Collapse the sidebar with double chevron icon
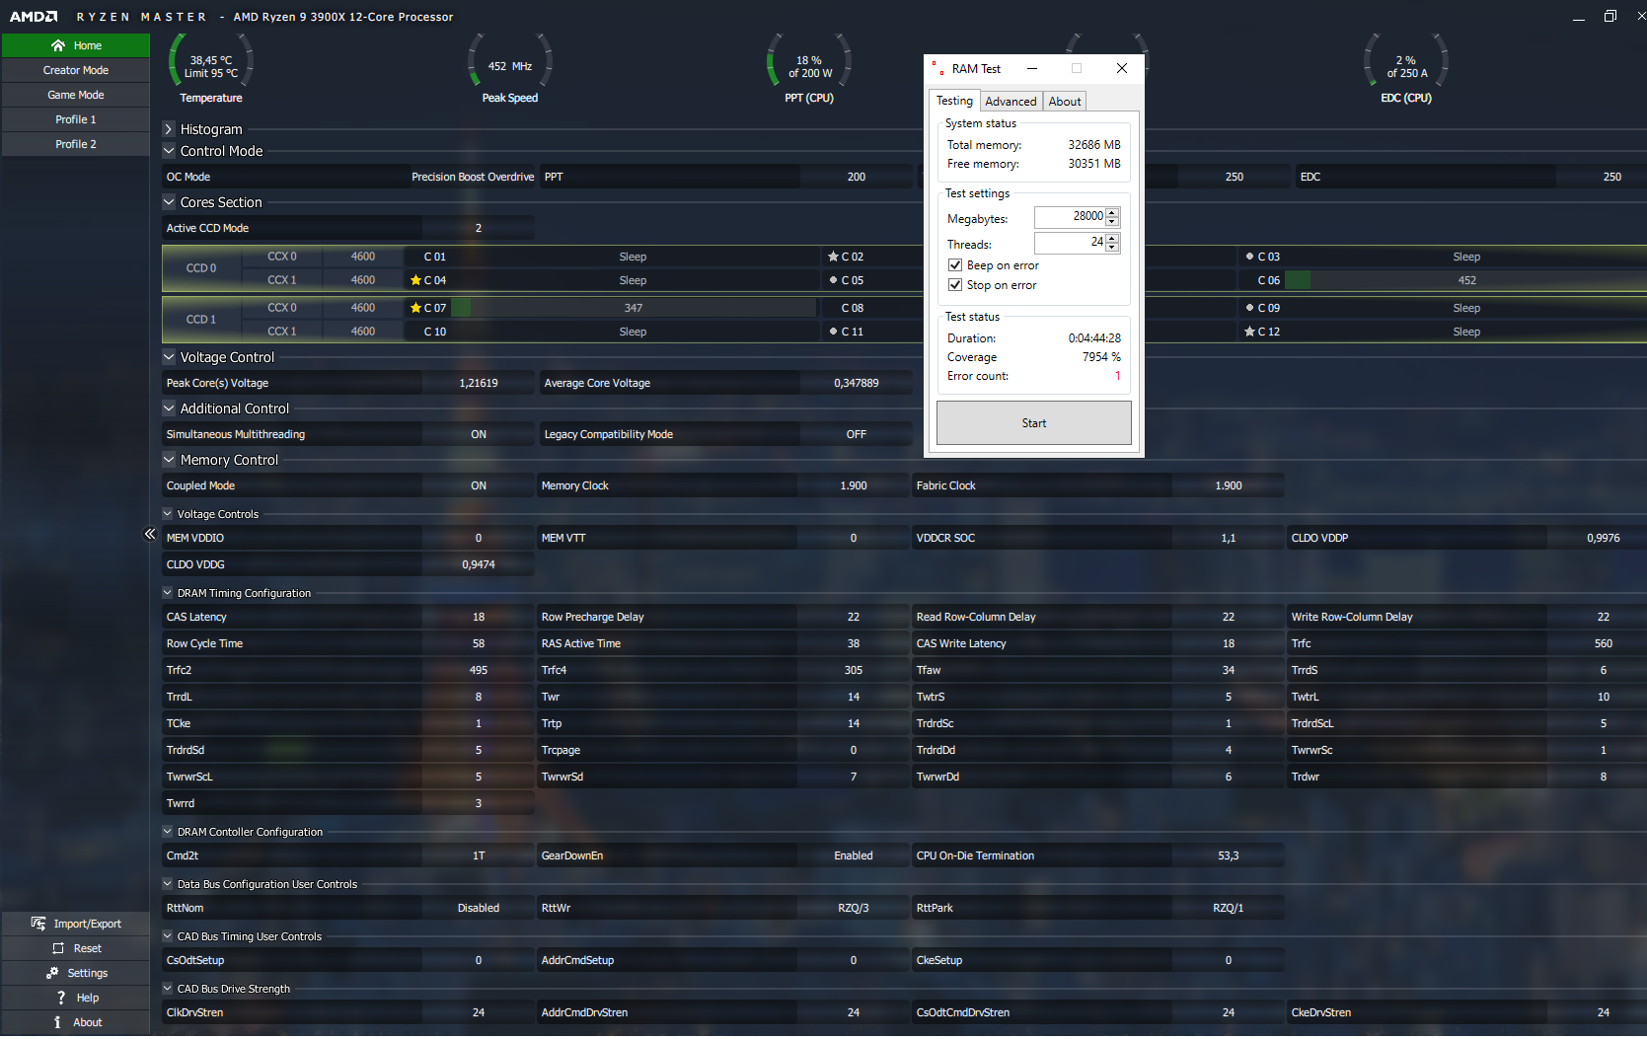Image resolution: width=1647 pixels, height=1039 pixels. (x=150, y=534)
